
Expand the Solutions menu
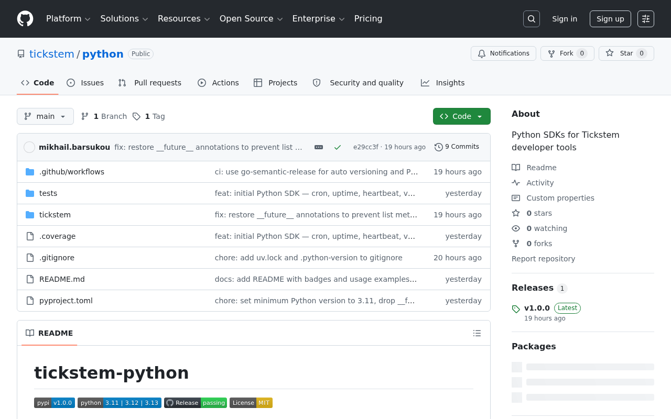[x=124, y=19]
